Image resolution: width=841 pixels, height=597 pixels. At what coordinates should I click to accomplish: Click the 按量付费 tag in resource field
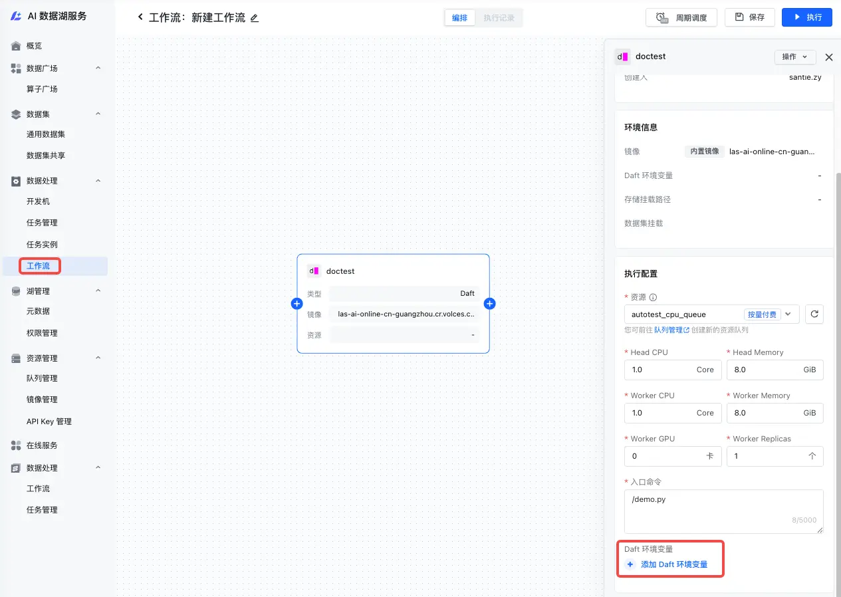point(761,314)
